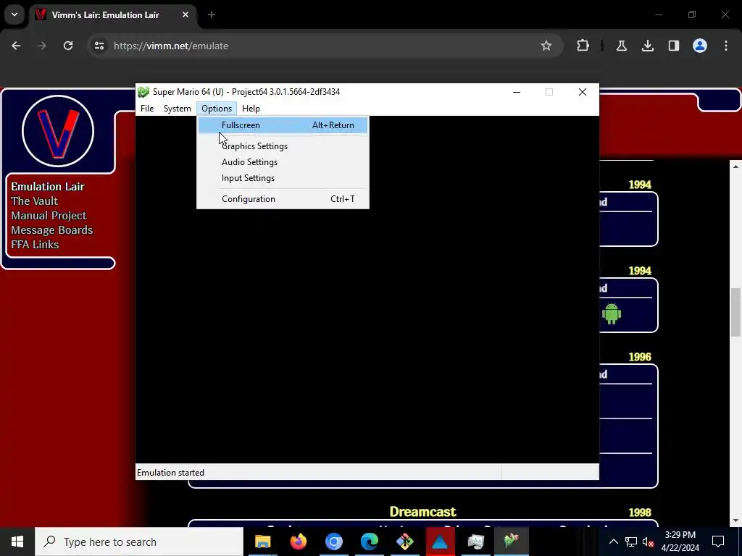Go back in Chrome browser
This screenshot has height=556, width=742.
tap(16, 46)
